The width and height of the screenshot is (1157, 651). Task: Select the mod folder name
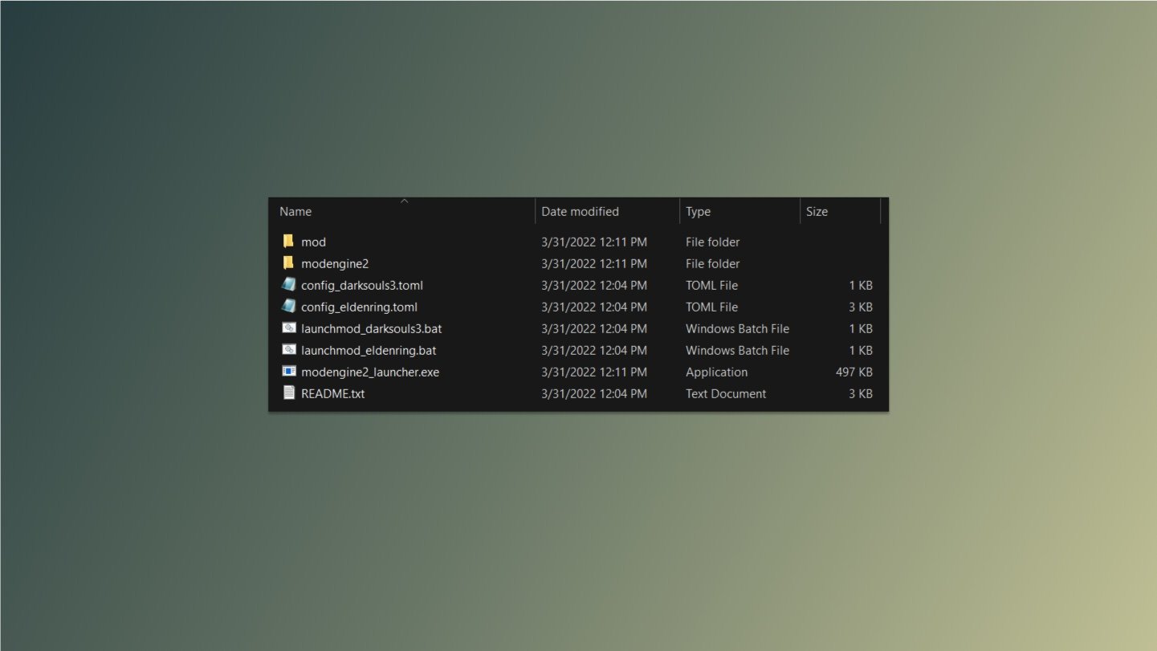pos(314,242)
